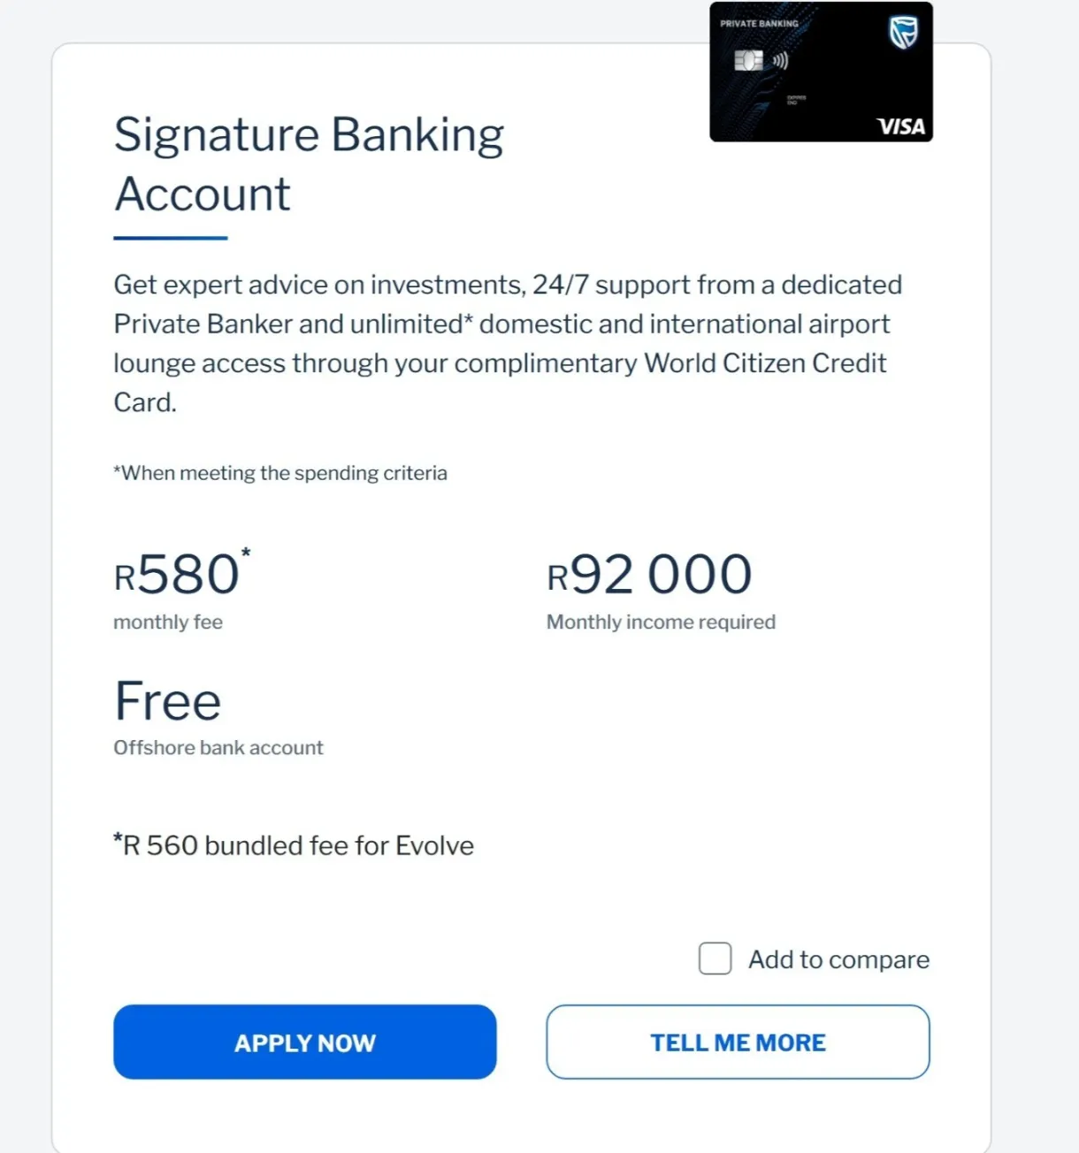Screen dimensions: 1079x1153
Task: Open the TELL ME MORE link
Action: coord(738,1042)
